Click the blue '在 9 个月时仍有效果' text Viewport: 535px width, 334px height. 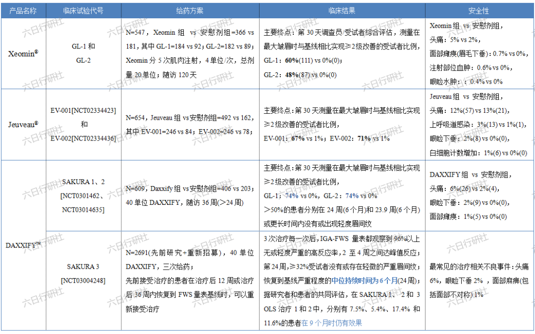point(331,323)
